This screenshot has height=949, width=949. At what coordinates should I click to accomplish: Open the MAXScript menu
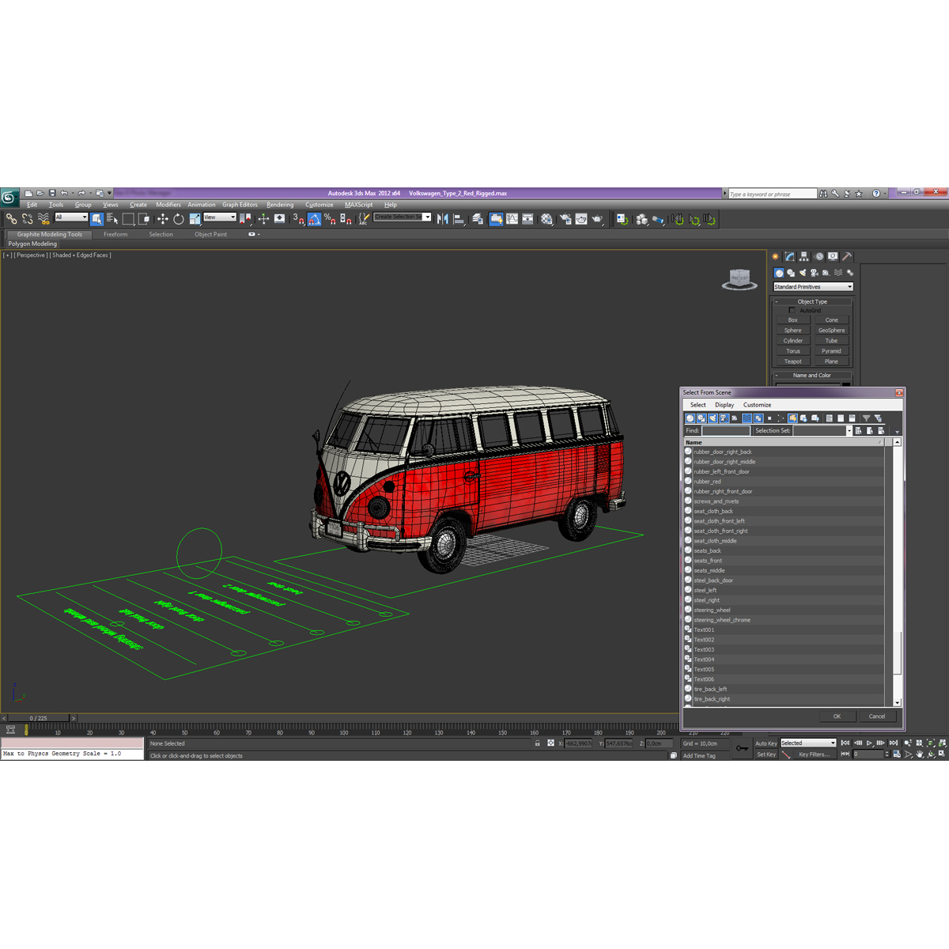coord(359,205)
